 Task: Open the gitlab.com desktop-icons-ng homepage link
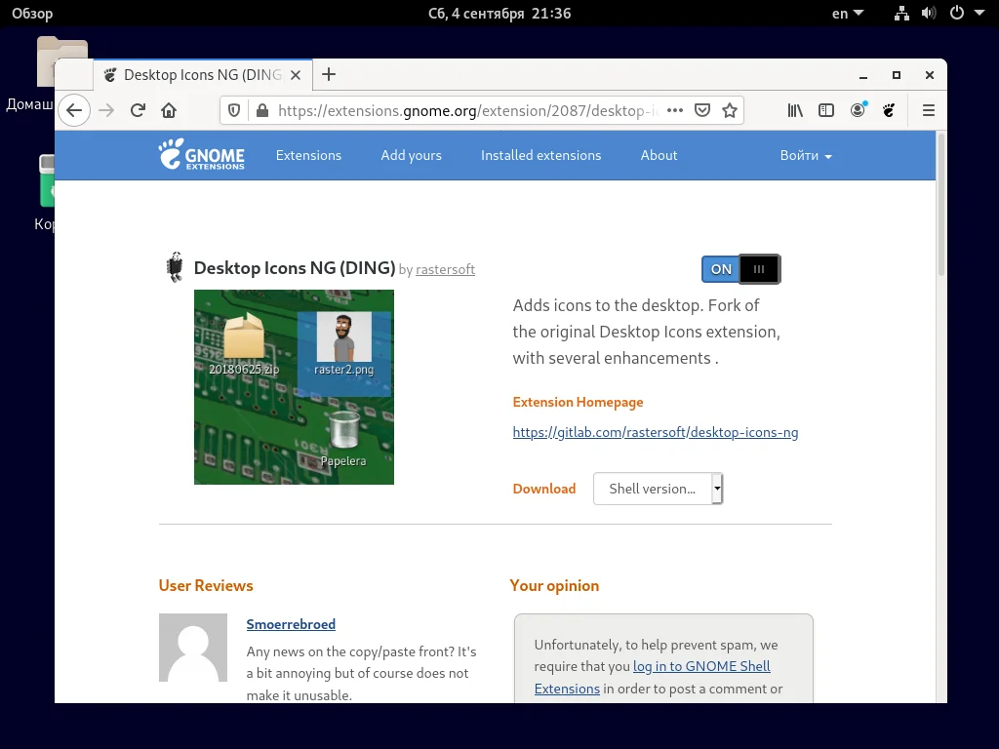tap(655, 432)
